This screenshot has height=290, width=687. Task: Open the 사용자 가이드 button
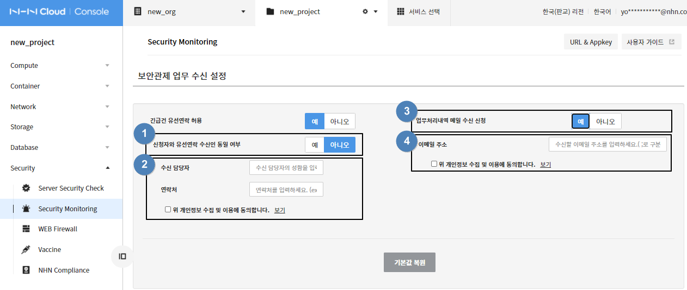click(651, 42)
